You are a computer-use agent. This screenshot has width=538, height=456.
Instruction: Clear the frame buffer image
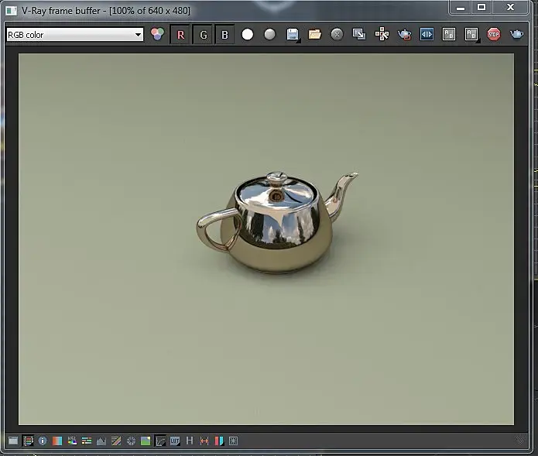click(x=337, y=35)
